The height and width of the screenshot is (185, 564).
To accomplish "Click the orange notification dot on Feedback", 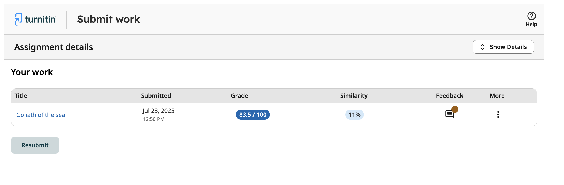I will (x=454, y=109).
